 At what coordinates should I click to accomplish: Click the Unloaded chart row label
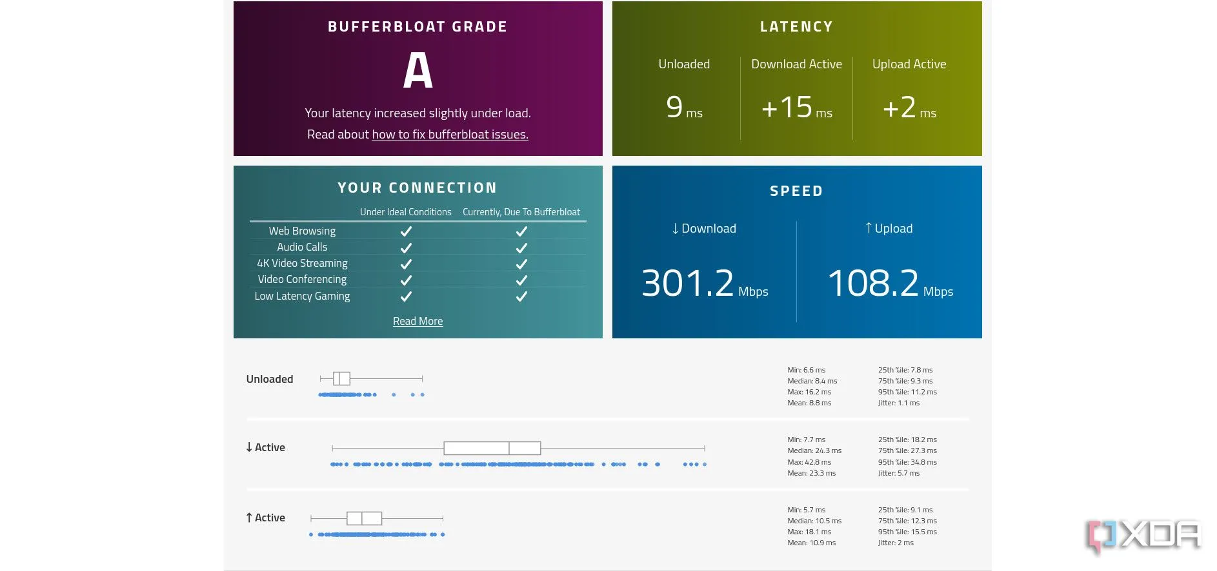tap(269, 379)
